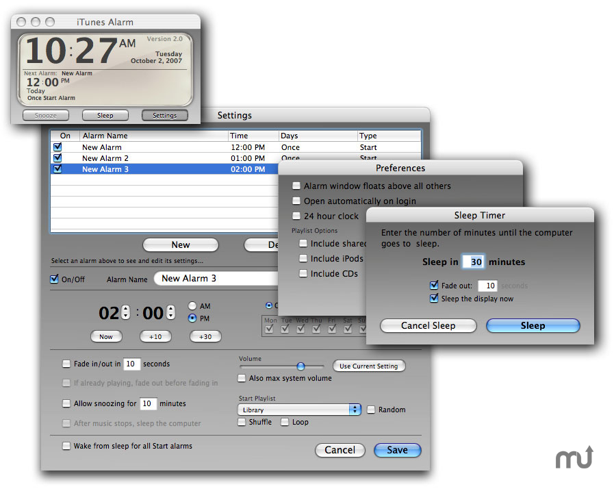
Task: Click the minutes stepper arrows
Action: [x=168, y=313]
